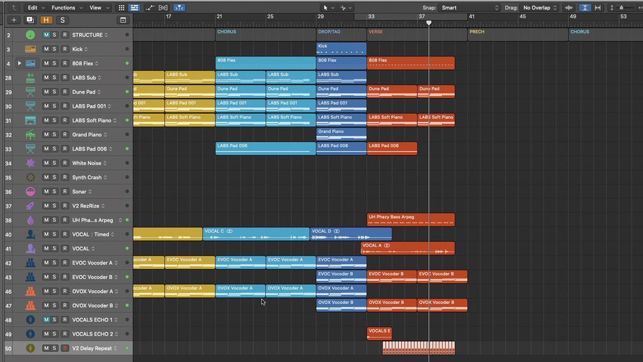Select the Kick track's drum machine icon
643x362 pixels.
29,49
